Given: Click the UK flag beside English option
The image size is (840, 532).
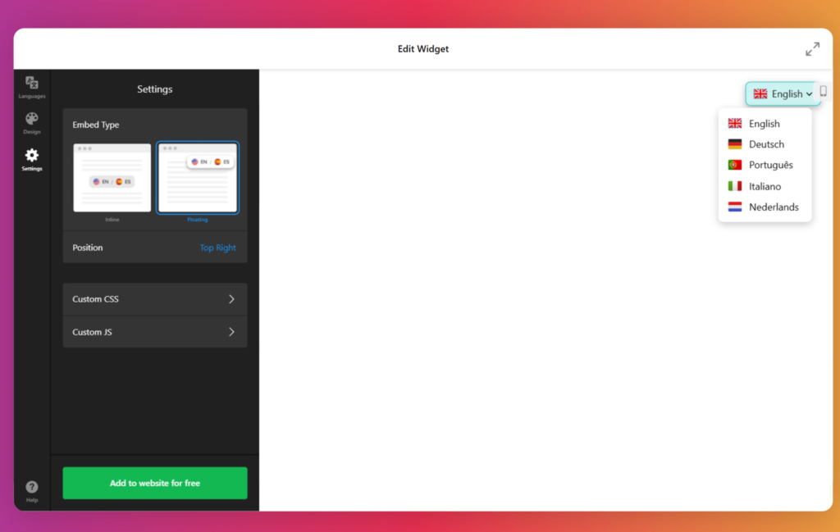Looking at the screenshot, I should [x=735, y=124].
